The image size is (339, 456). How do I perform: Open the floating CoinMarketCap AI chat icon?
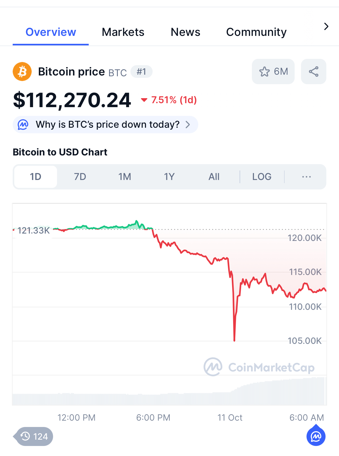coord(316,436)
